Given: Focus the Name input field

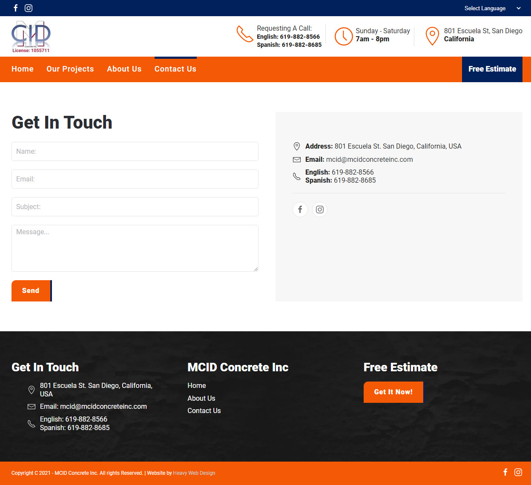Looking at the screenshot, I should pos(135,152).
